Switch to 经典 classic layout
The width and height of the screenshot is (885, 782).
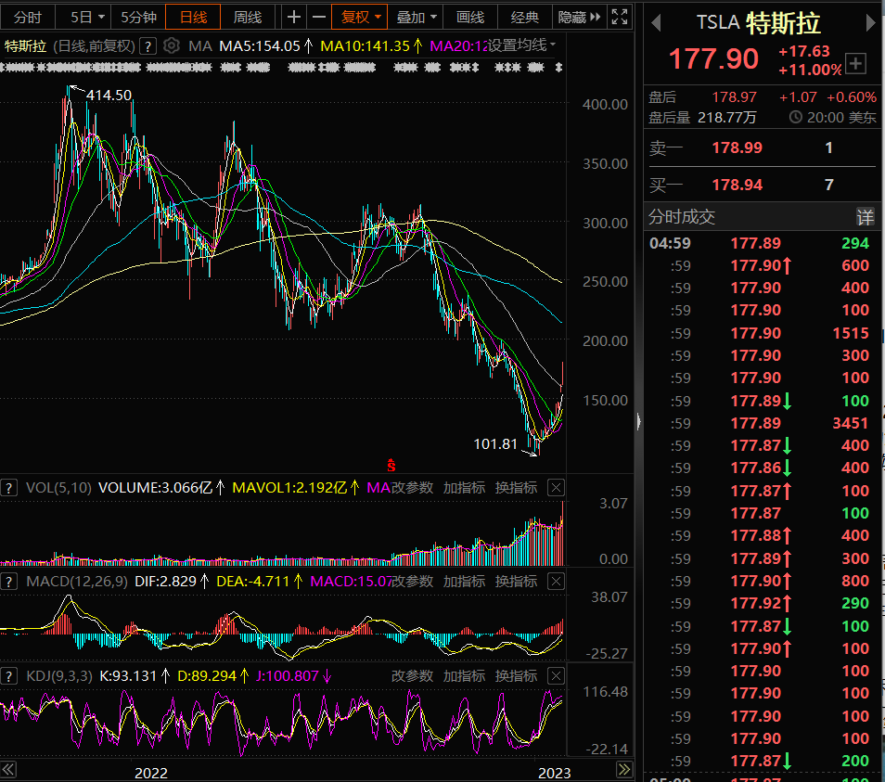tap(524, 17)
